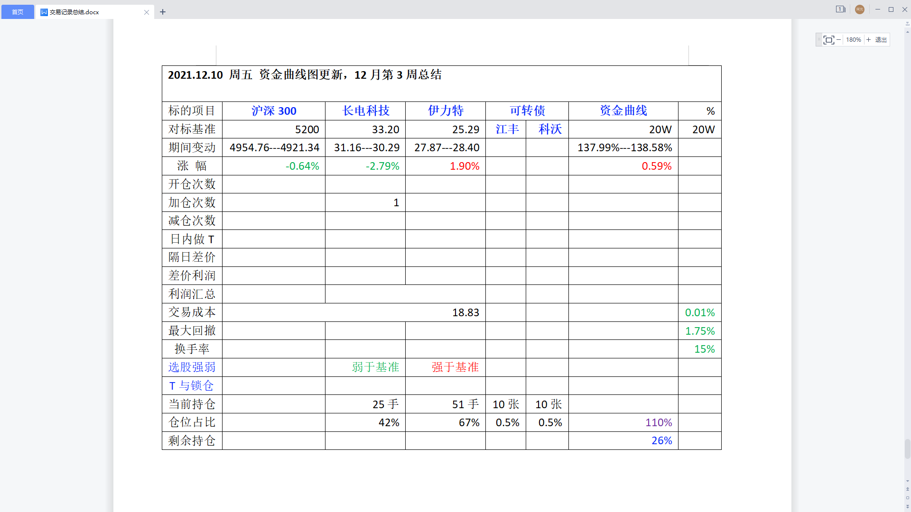Open the user avatar profile
The image size is (911, 512).
860,9
